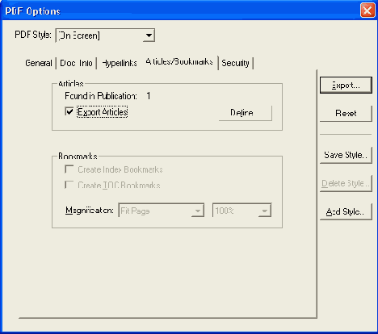Viewport: 378px width, 334px height.
Task: Switch to the Doc. Info tab
Action: [76, 63]
